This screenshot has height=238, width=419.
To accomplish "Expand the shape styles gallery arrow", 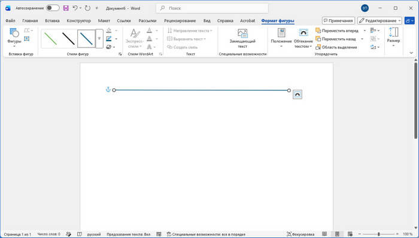I will (x=99, y=39).
